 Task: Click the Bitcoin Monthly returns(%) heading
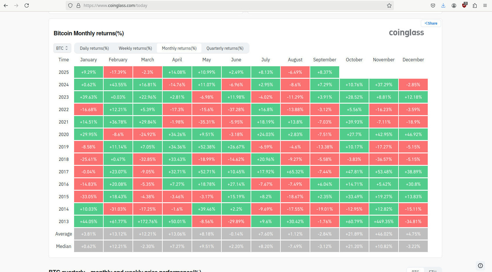(89, 33)
